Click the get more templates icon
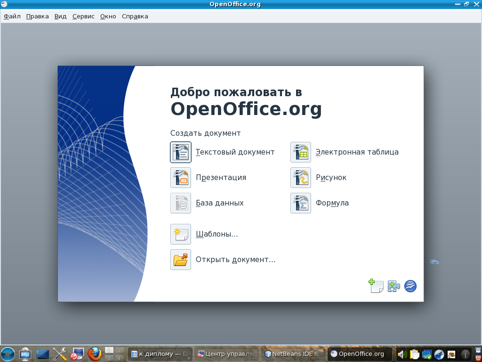Image resolution: width=482 pixels, height=362 pixels. 376,286
